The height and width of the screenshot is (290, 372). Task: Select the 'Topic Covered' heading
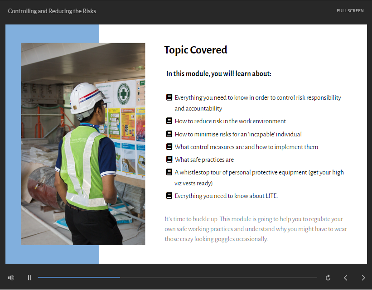tap(195, 50)
